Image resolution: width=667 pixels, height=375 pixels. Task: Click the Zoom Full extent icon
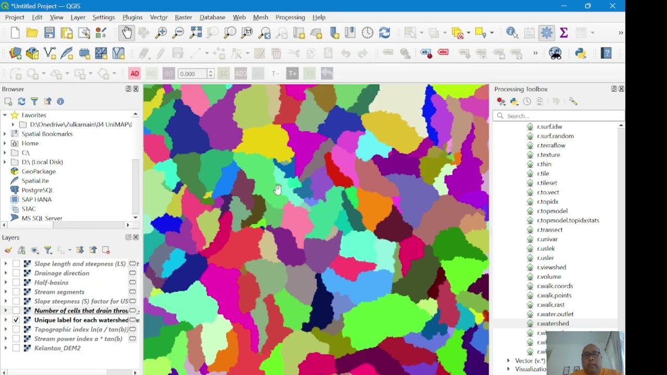tap(195, 33)
